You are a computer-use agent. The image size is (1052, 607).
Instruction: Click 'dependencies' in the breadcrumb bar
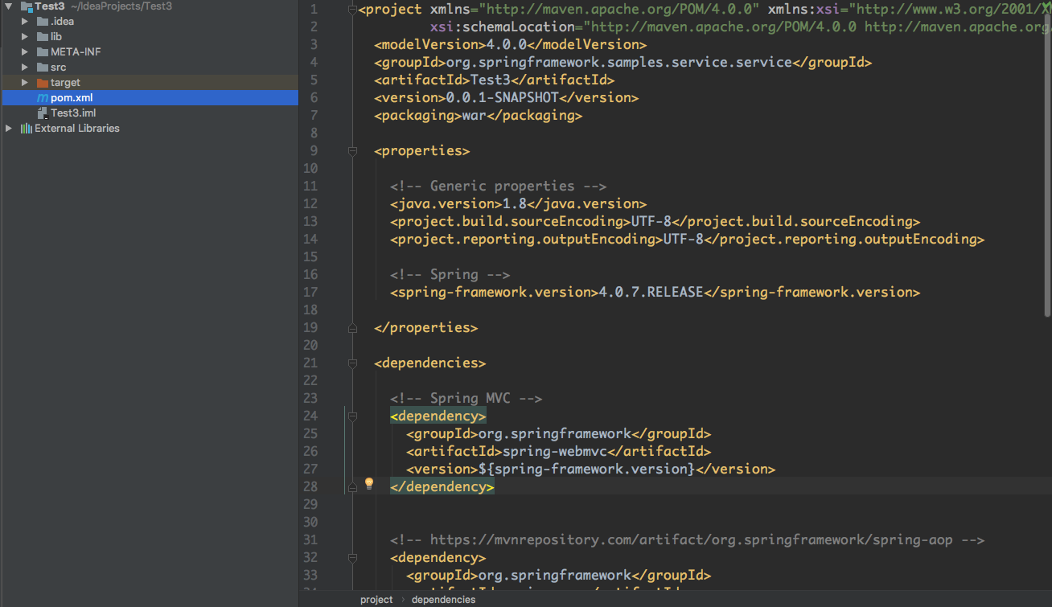click(x=443, y=600)
